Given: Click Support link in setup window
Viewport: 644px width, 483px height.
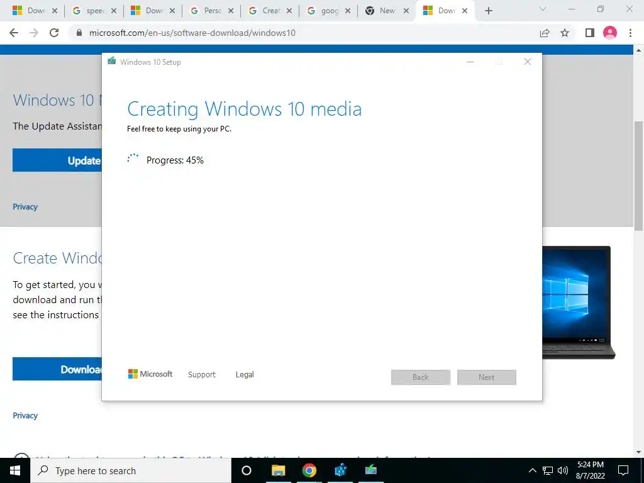Looking at the screenshot, I should coord(202,375).
